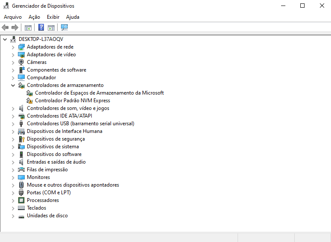331x242 pixels.
Task: Click the Processadores chip icon
Action: [21, 200]
